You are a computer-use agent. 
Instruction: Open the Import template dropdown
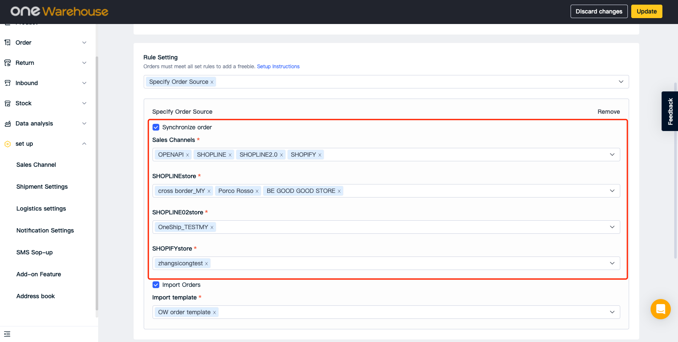click(386, 312)
